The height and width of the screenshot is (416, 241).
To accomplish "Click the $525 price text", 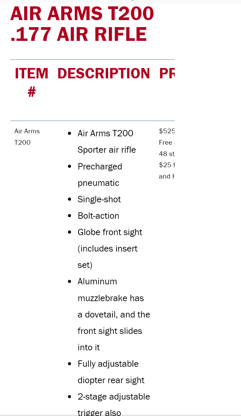I will [x=167, y=131].
